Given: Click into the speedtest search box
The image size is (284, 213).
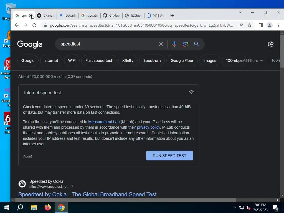Looking at the screenshot, I should coord(107,44).
